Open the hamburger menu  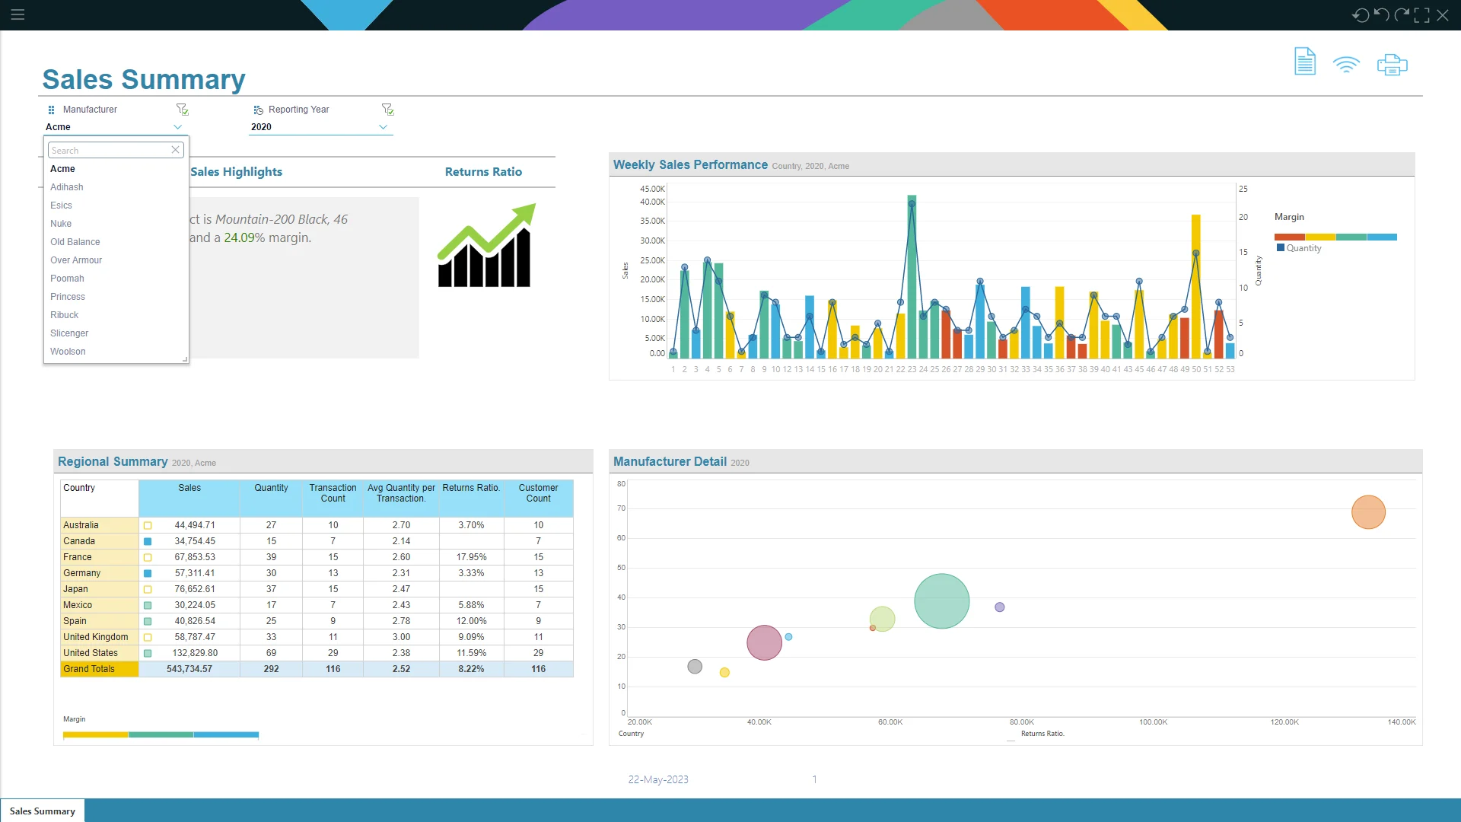[x=18, y=14]
